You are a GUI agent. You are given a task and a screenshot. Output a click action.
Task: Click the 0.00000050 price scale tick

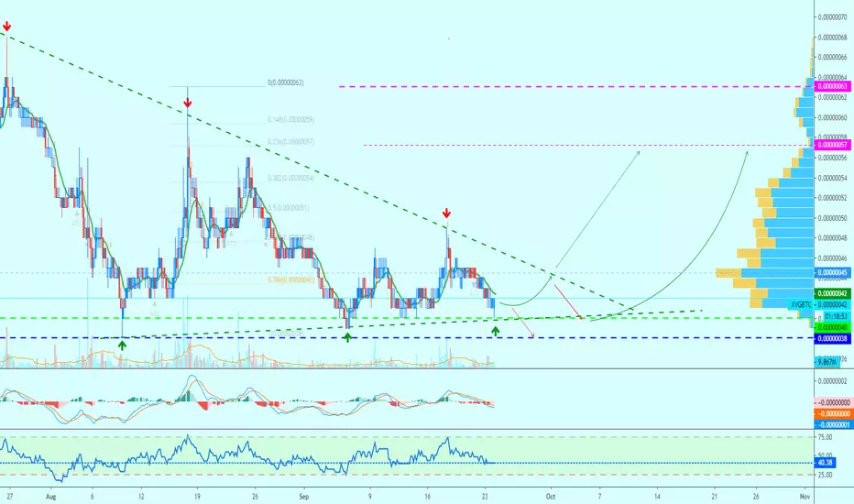tap(832, 218)
